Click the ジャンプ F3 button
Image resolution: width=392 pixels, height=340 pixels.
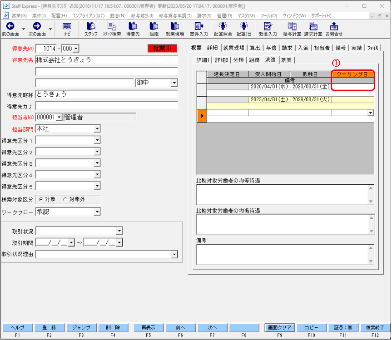click(x=81, y=328)
